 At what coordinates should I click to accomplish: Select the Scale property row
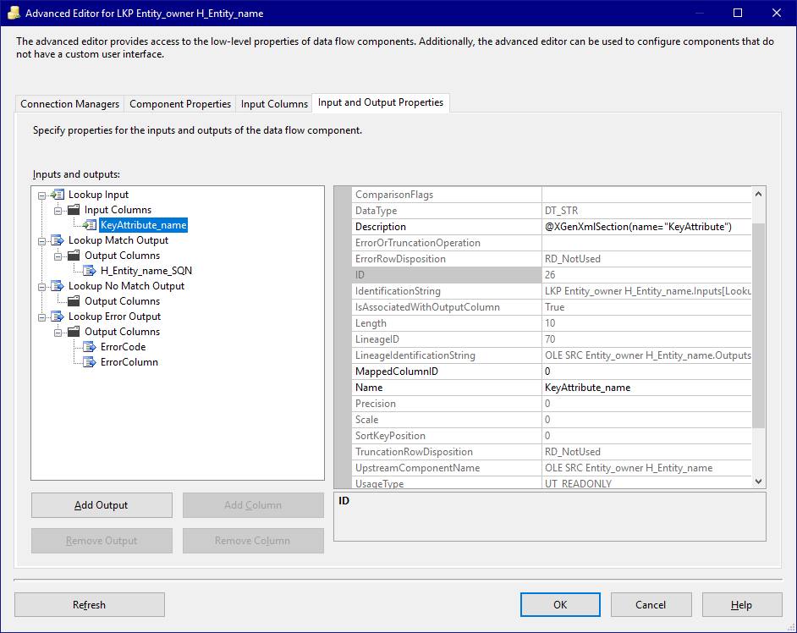pyautogui.click(x=552, y=420)
